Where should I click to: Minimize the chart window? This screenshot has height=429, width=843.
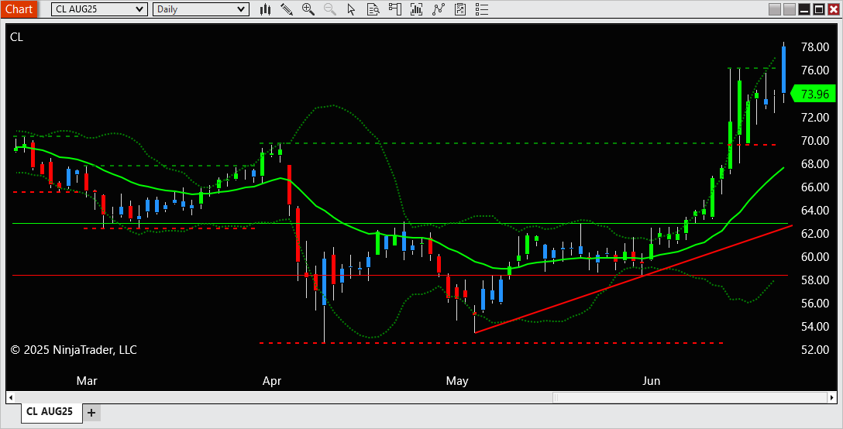pyautogui.click(x=804, y=9)
